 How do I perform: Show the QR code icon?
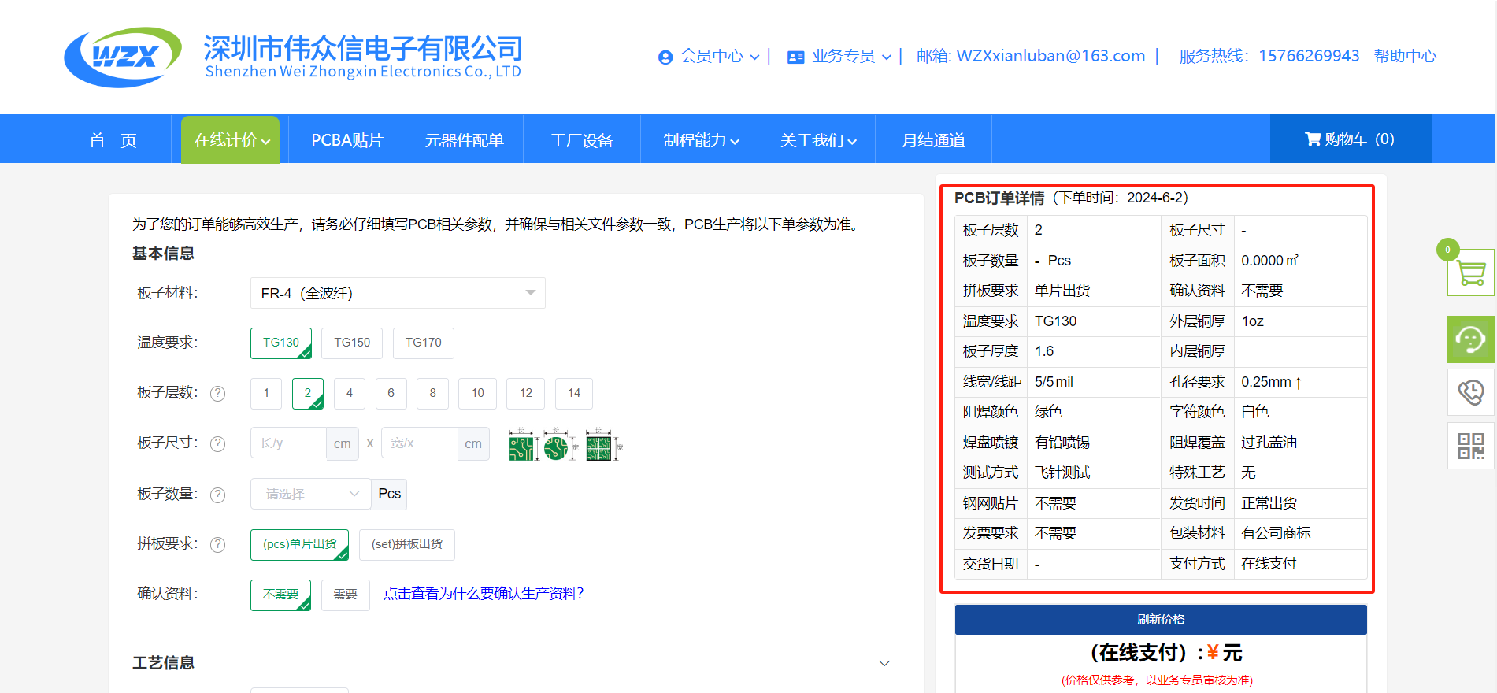(x=1470, y=446)
